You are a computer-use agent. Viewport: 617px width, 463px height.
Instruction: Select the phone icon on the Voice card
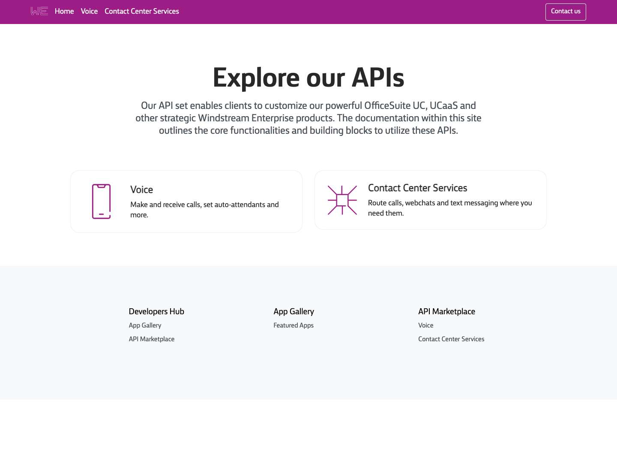[x=102, y=201]
